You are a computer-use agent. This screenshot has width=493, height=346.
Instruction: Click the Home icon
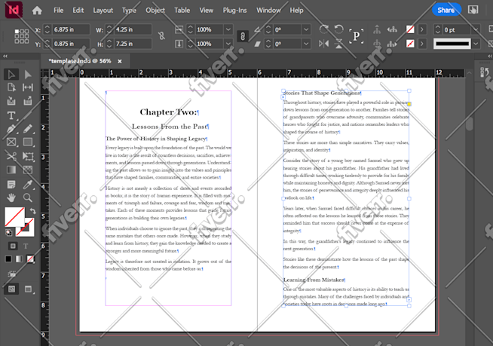coord(37,11)
